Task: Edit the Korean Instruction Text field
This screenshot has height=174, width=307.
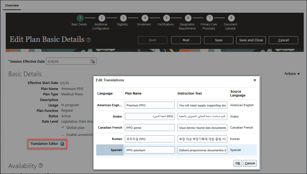Action: 202,139
